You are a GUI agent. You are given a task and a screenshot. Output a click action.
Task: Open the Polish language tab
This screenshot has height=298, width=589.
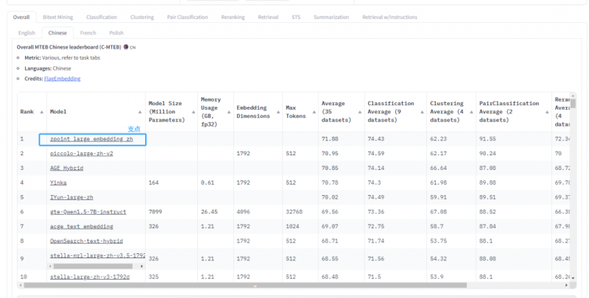[116, 33]
